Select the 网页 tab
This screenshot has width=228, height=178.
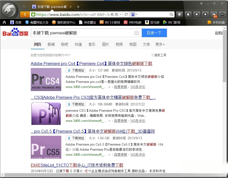(37, 44)
